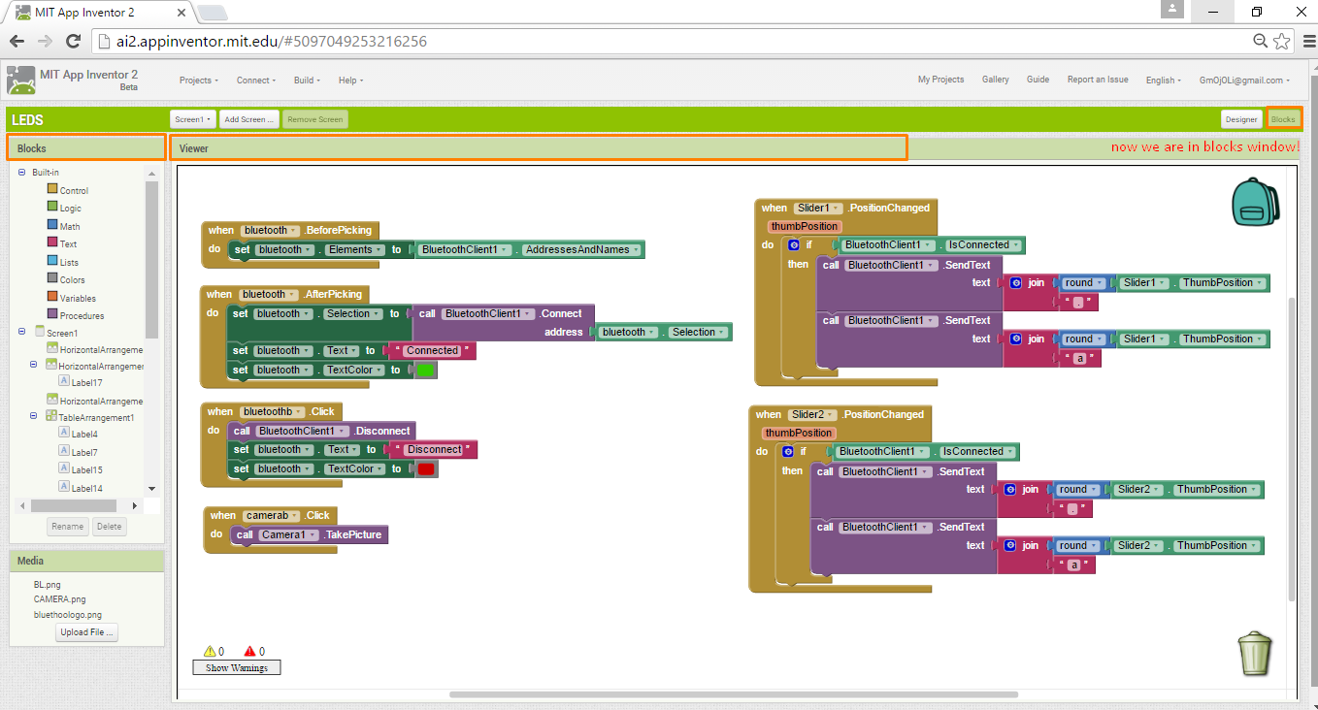Click the Upload File button

click(87, 632)
